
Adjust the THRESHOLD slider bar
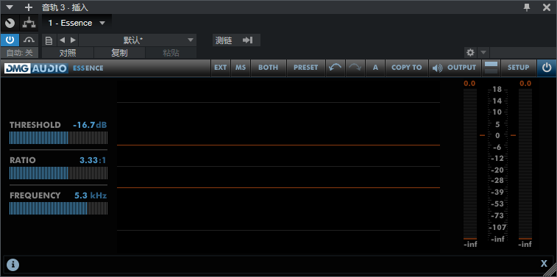click(58, 137)
